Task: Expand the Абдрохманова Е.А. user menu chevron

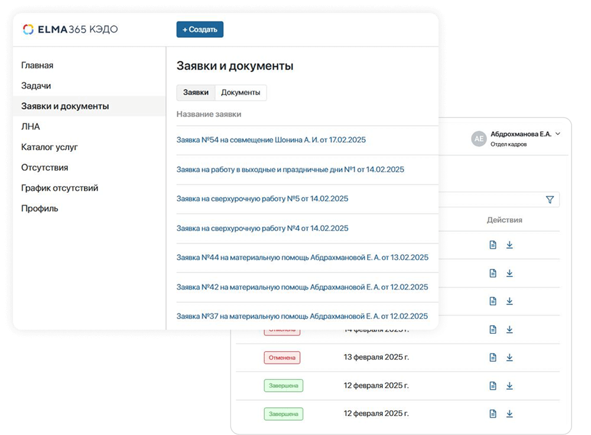Action: click(x=558, y=134)
